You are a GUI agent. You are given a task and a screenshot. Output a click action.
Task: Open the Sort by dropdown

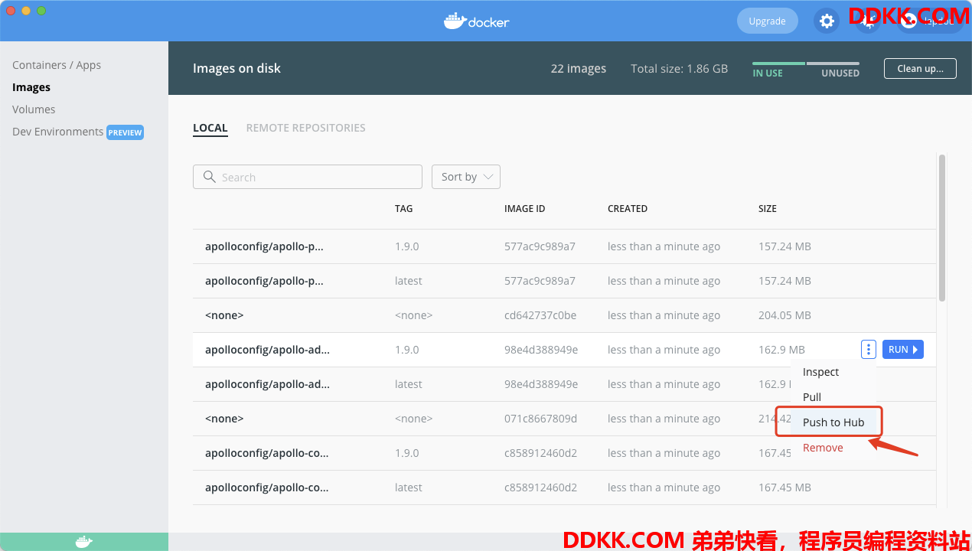[x=466, y=177]
